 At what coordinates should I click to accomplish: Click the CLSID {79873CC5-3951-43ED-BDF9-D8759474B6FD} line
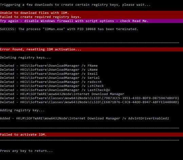(x=90, y=98)
